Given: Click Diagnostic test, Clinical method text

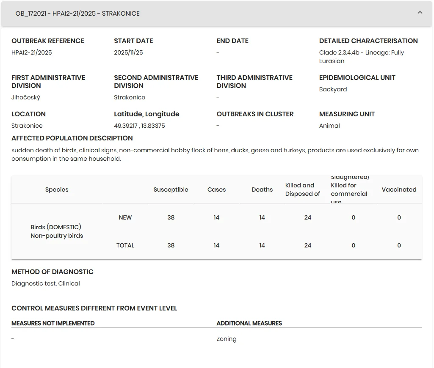Looking at the screenshot, I should click(x=46, y=284).
